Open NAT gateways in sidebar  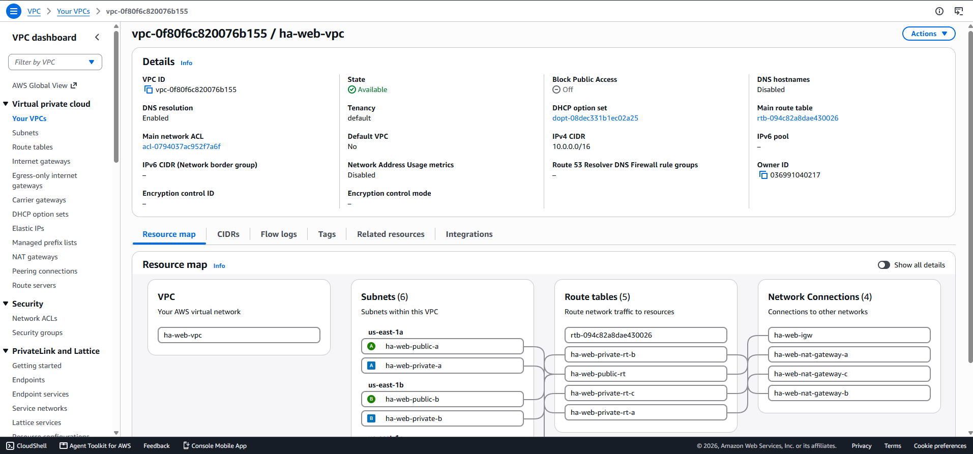coord(35,257)
